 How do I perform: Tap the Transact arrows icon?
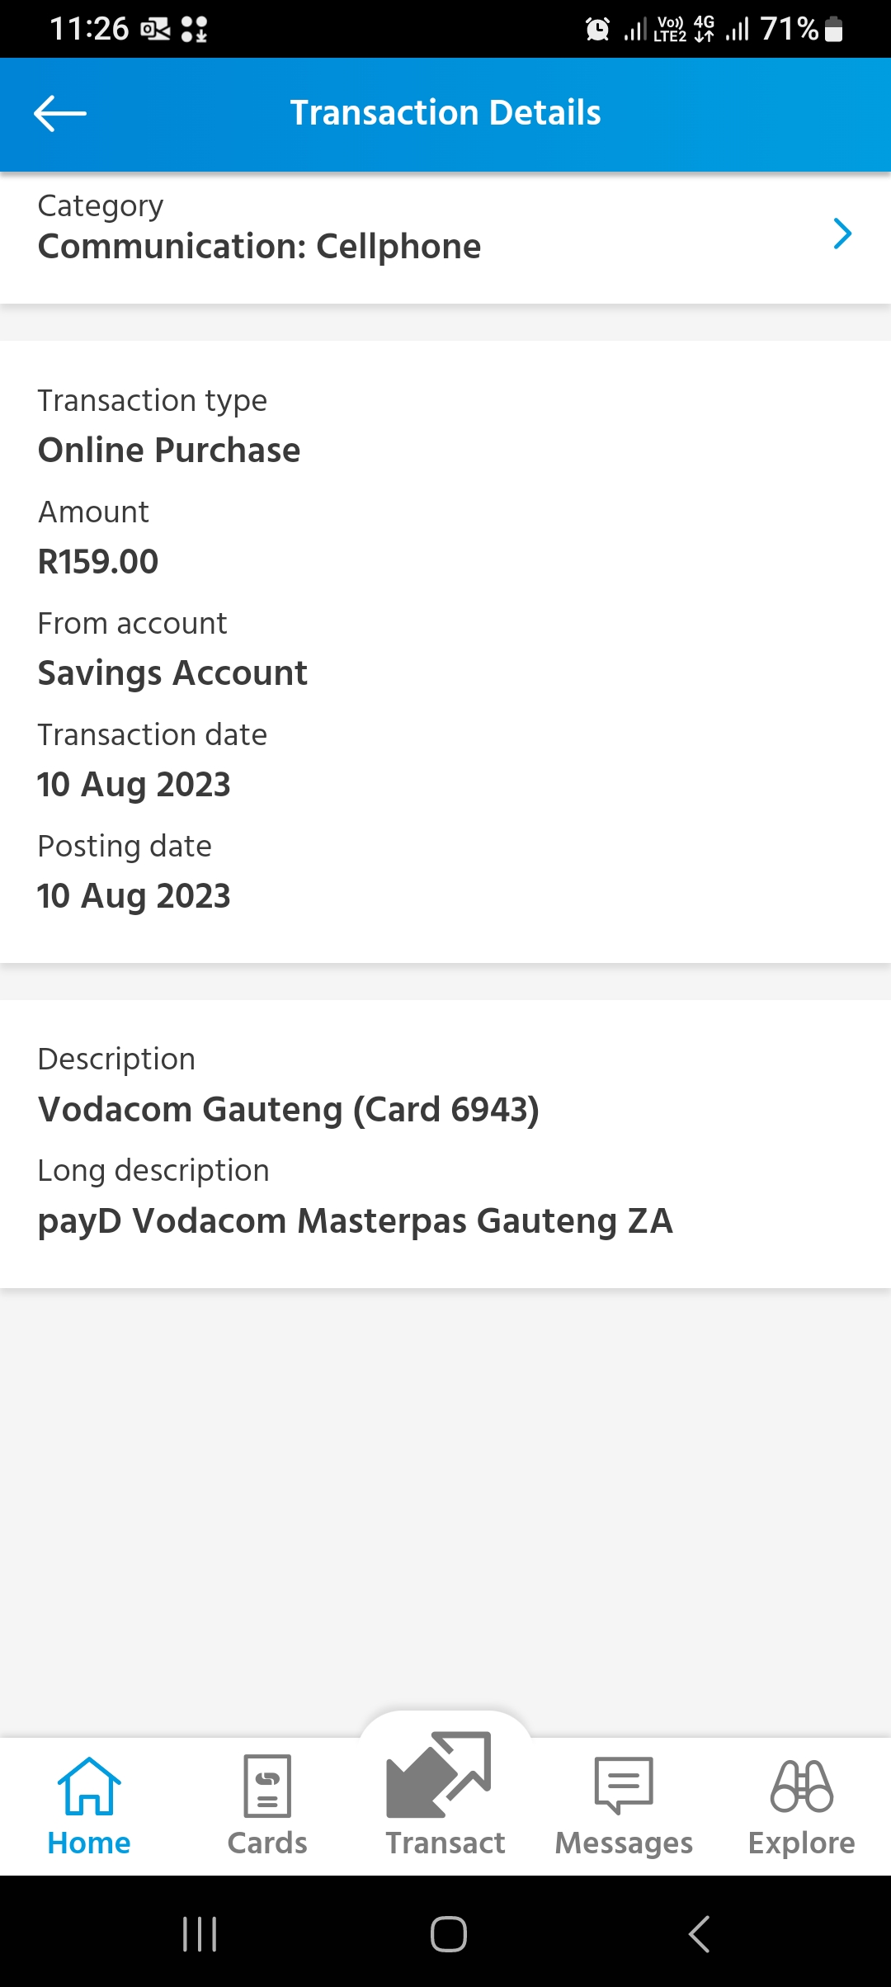pyautogui.click(x=440, y=1775)
